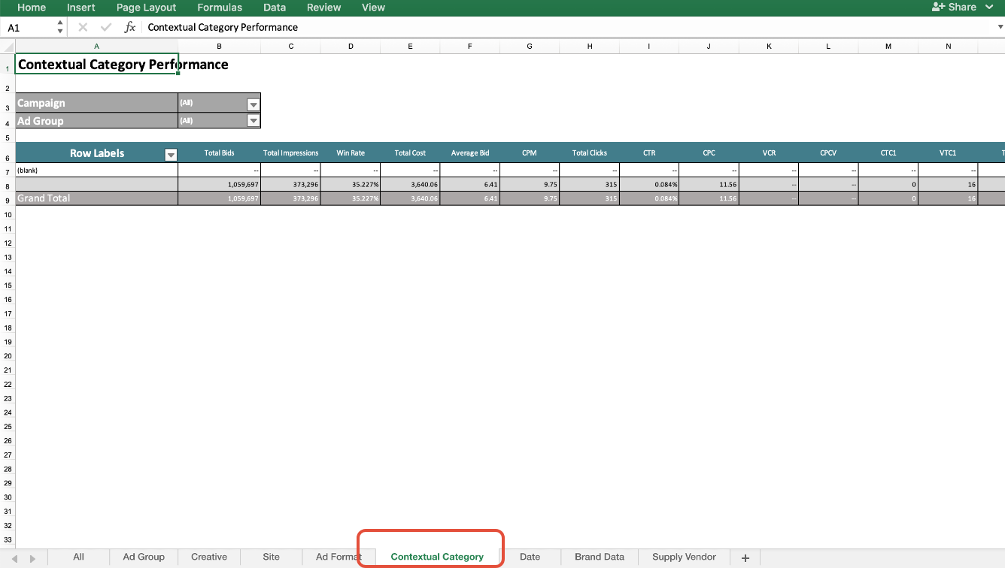
Task: Click the Total Impressions header cell
Action: (291, 153)
